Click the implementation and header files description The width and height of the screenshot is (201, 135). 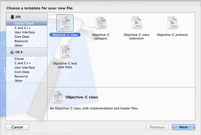(94, 108)
